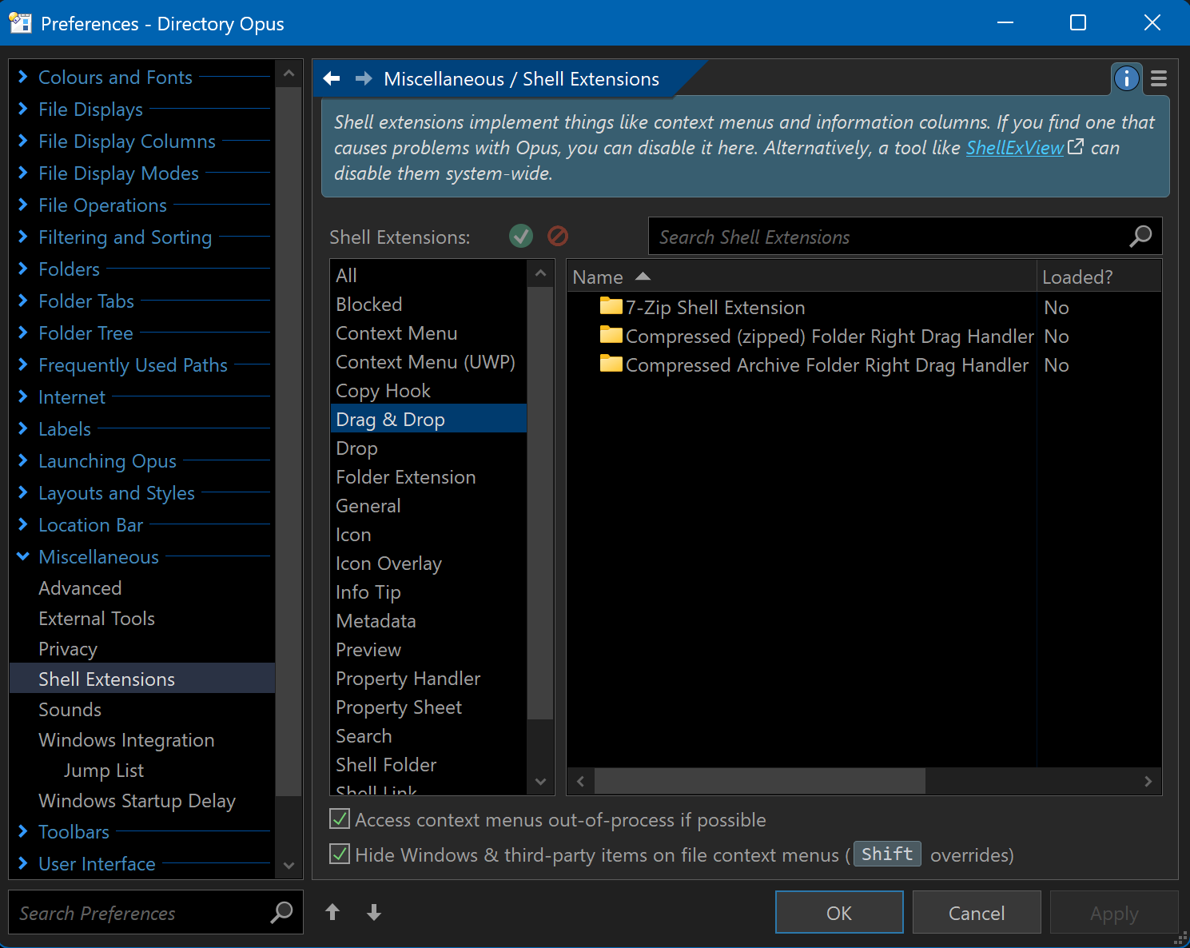Go back with the left arrow icon
The height and width of the screenshot is (948, 1190).
(332, 78)
